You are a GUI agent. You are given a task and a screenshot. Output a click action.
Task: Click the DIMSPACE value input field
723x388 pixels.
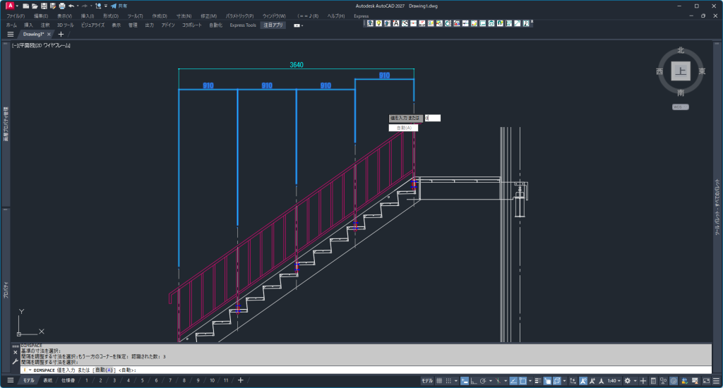point(432,118)
